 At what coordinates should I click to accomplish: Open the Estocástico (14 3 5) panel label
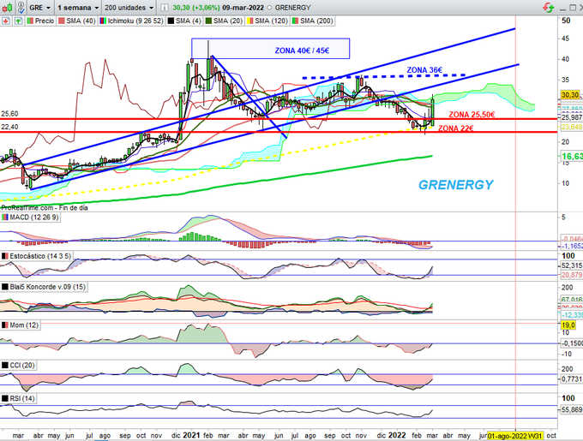(37, 256)
